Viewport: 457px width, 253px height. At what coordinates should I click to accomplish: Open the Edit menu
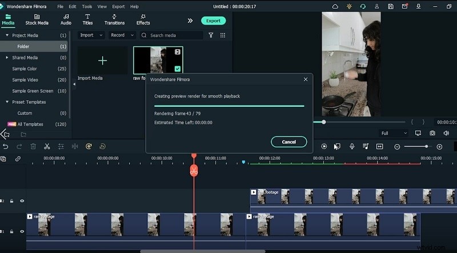pos(73,6)
